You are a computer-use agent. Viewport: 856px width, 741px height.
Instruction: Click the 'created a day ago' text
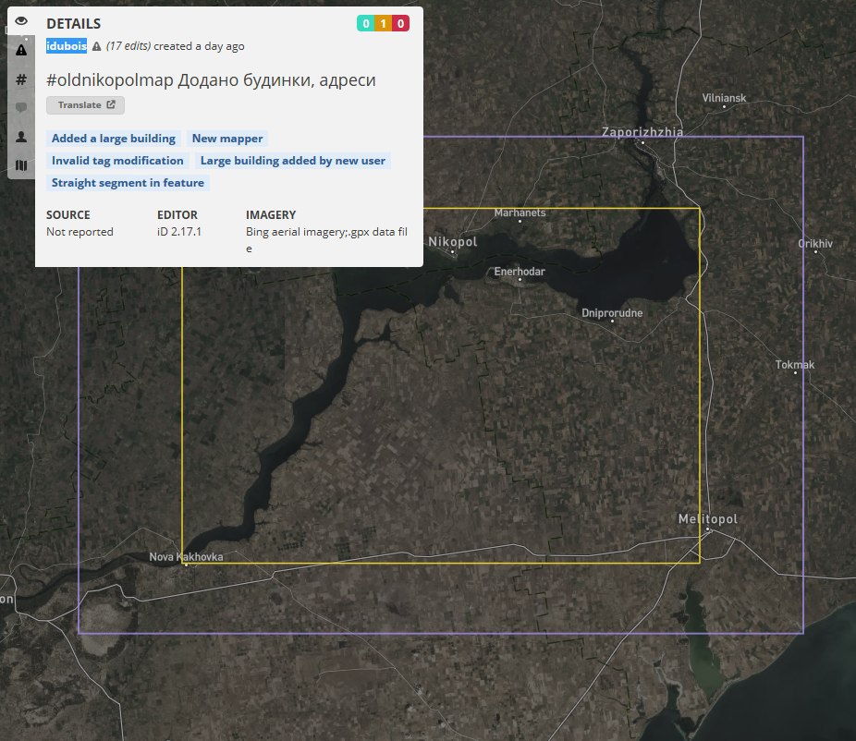[x=199, y=46]
